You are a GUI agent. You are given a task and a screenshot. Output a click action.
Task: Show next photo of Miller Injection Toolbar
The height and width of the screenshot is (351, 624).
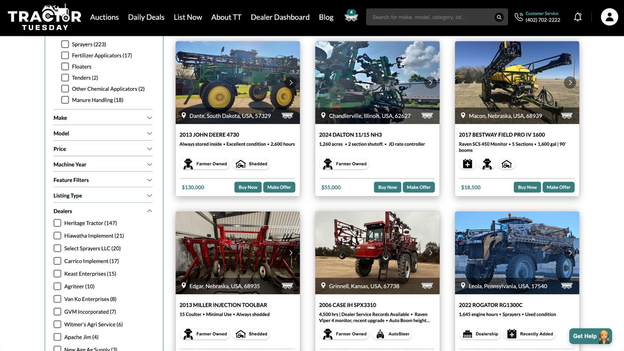[291, 253]
